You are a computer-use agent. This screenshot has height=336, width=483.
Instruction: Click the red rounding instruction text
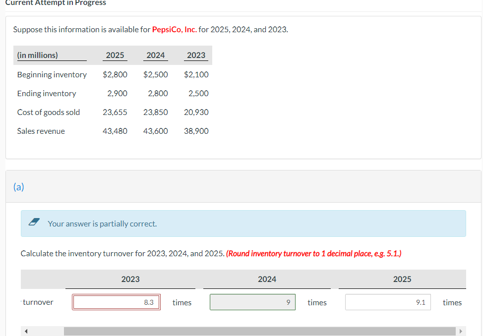click(313, 253)
